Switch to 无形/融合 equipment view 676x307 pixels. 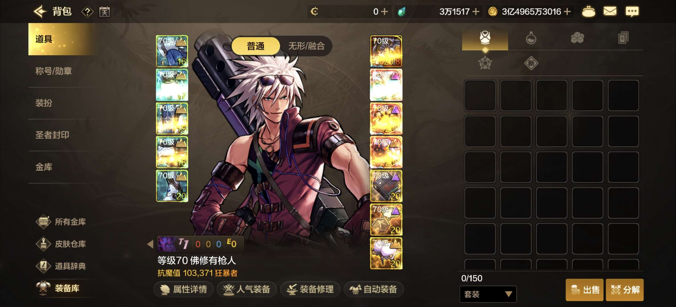click(x=306, y=46)
